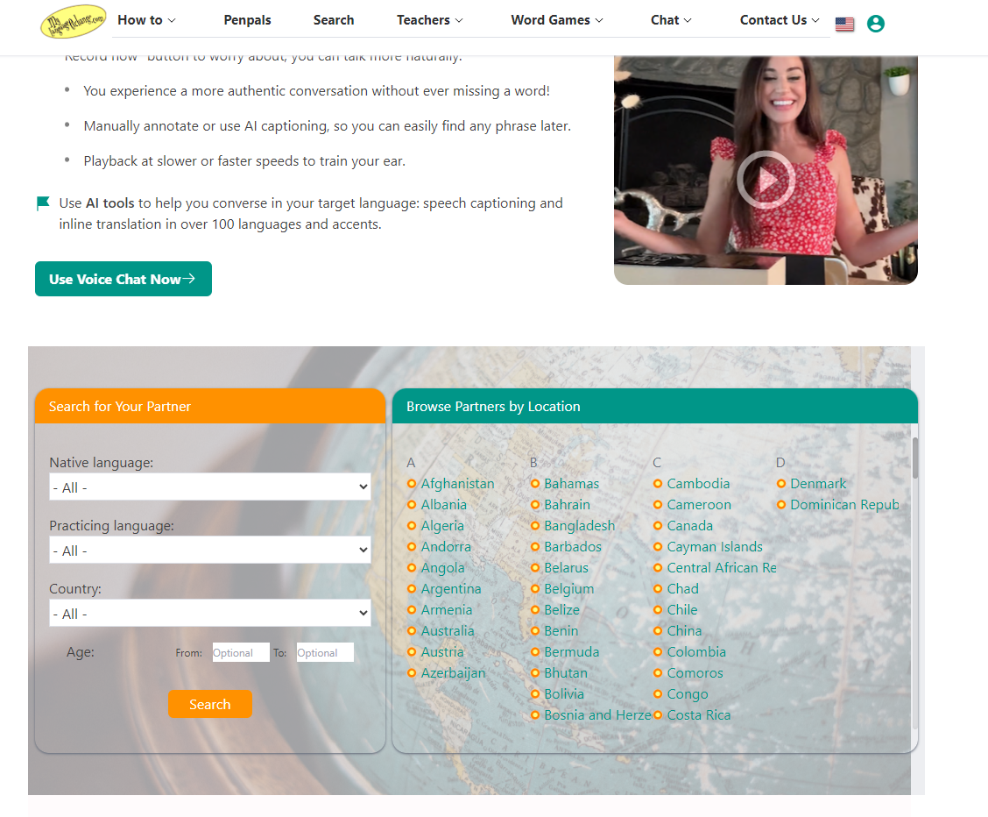The height and width of the screenshot is (817, 988).
Task: Browse partners in Cayman Islands
Action: 715,546
